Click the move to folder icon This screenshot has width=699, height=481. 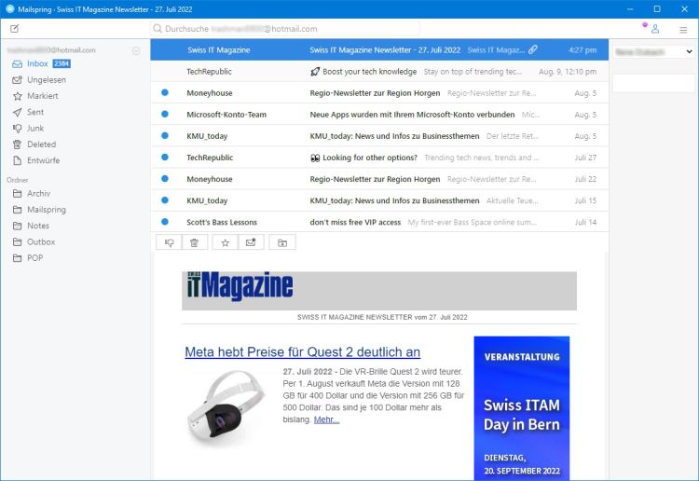[282, 242]
